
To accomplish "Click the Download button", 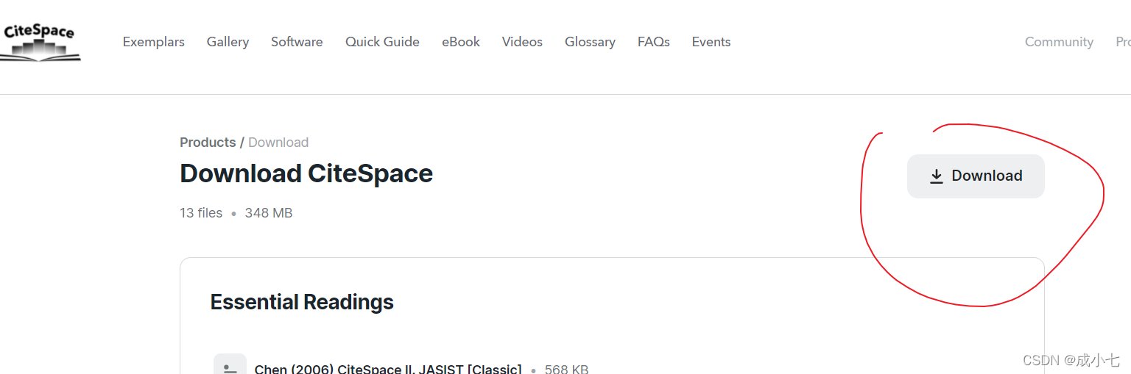I will coord(976,176).
